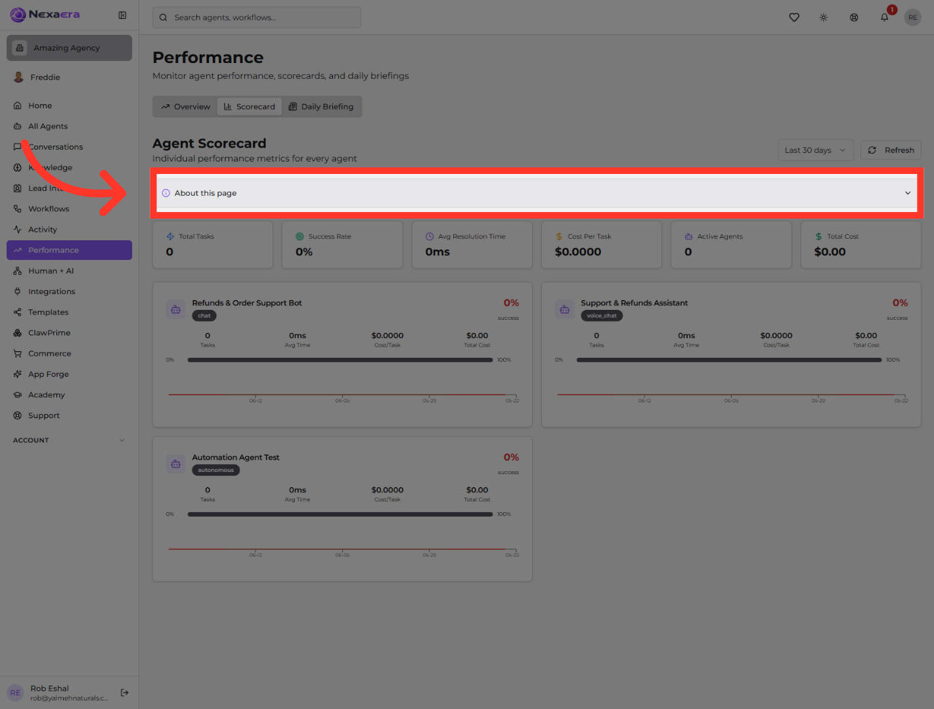This screenshot has height=709, width=934.
Task: Click inside Search agents, workflows field
Action: [x=257, y=18]
